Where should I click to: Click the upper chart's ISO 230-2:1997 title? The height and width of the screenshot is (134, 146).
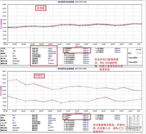(72, 2)
